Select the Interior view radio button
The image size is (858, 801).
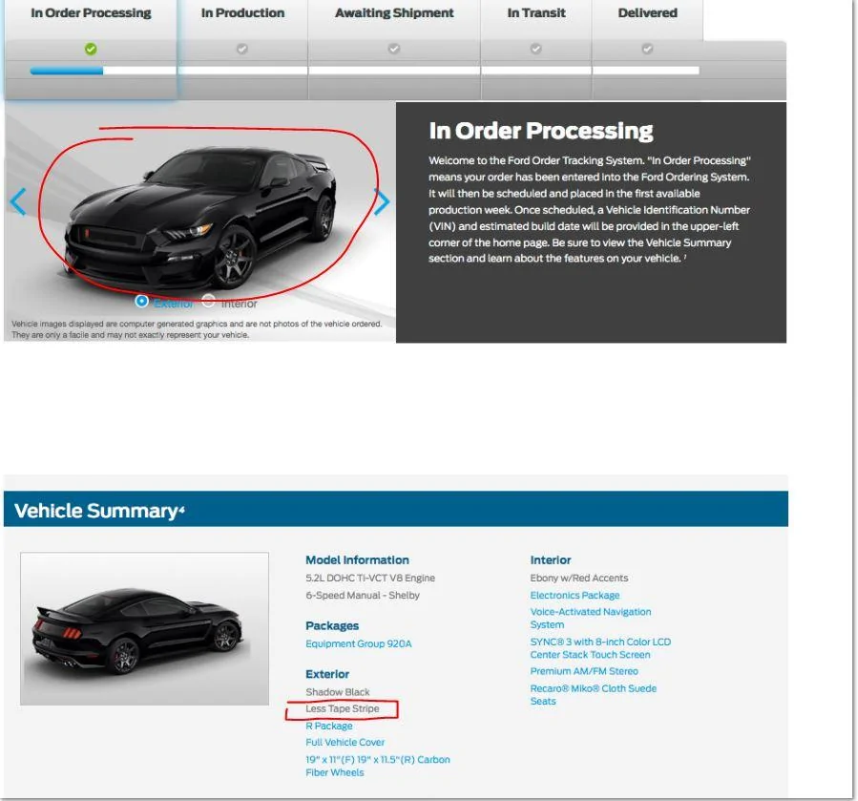pos(208,301)
